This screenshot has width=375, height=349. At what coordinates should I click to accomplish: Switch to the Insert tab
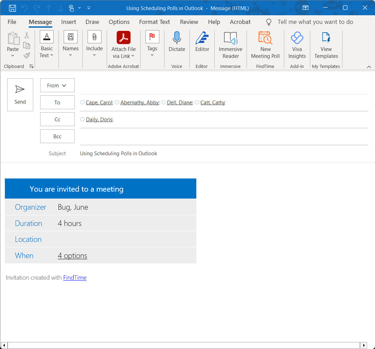click(69, 22)
